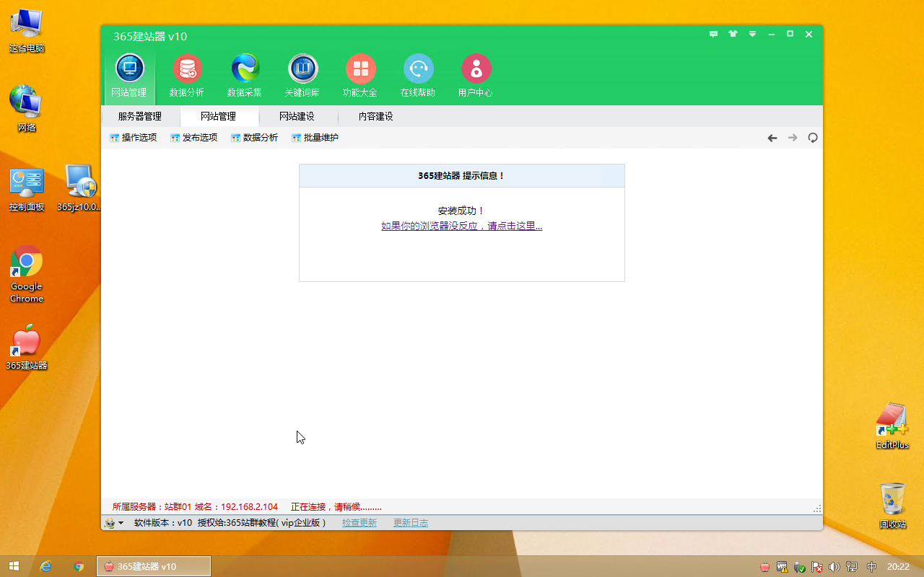
Task: Open Internet Explorer from the taskbar
Action: pos(46,566)
